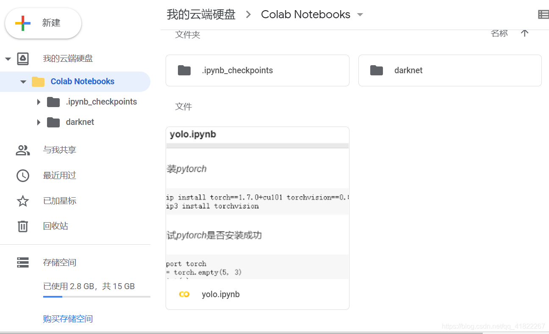The height and width of the screenshot is (334, 549).
Task: Select darknet in the sidebar tree
Action: tap(80, 122)
